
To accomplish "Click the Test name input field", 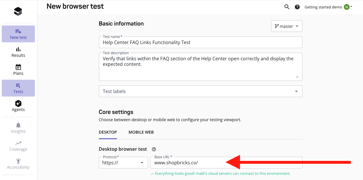I will 201,42.
